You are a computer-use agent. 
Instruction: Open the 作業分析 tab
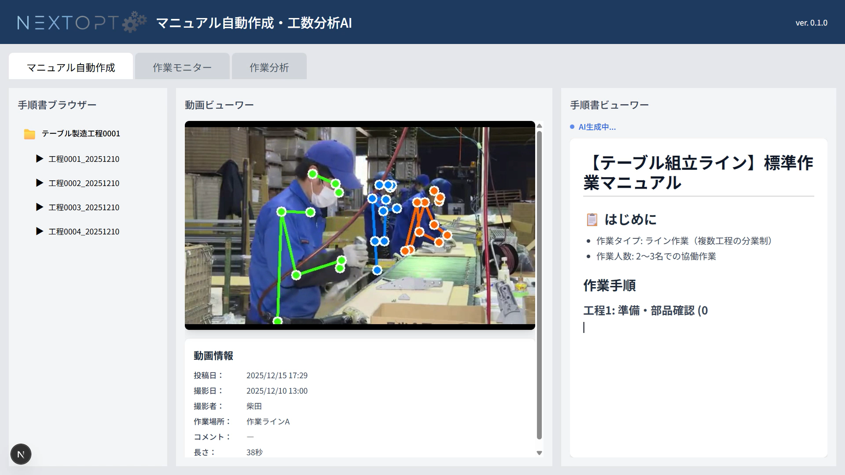[269, 66]
